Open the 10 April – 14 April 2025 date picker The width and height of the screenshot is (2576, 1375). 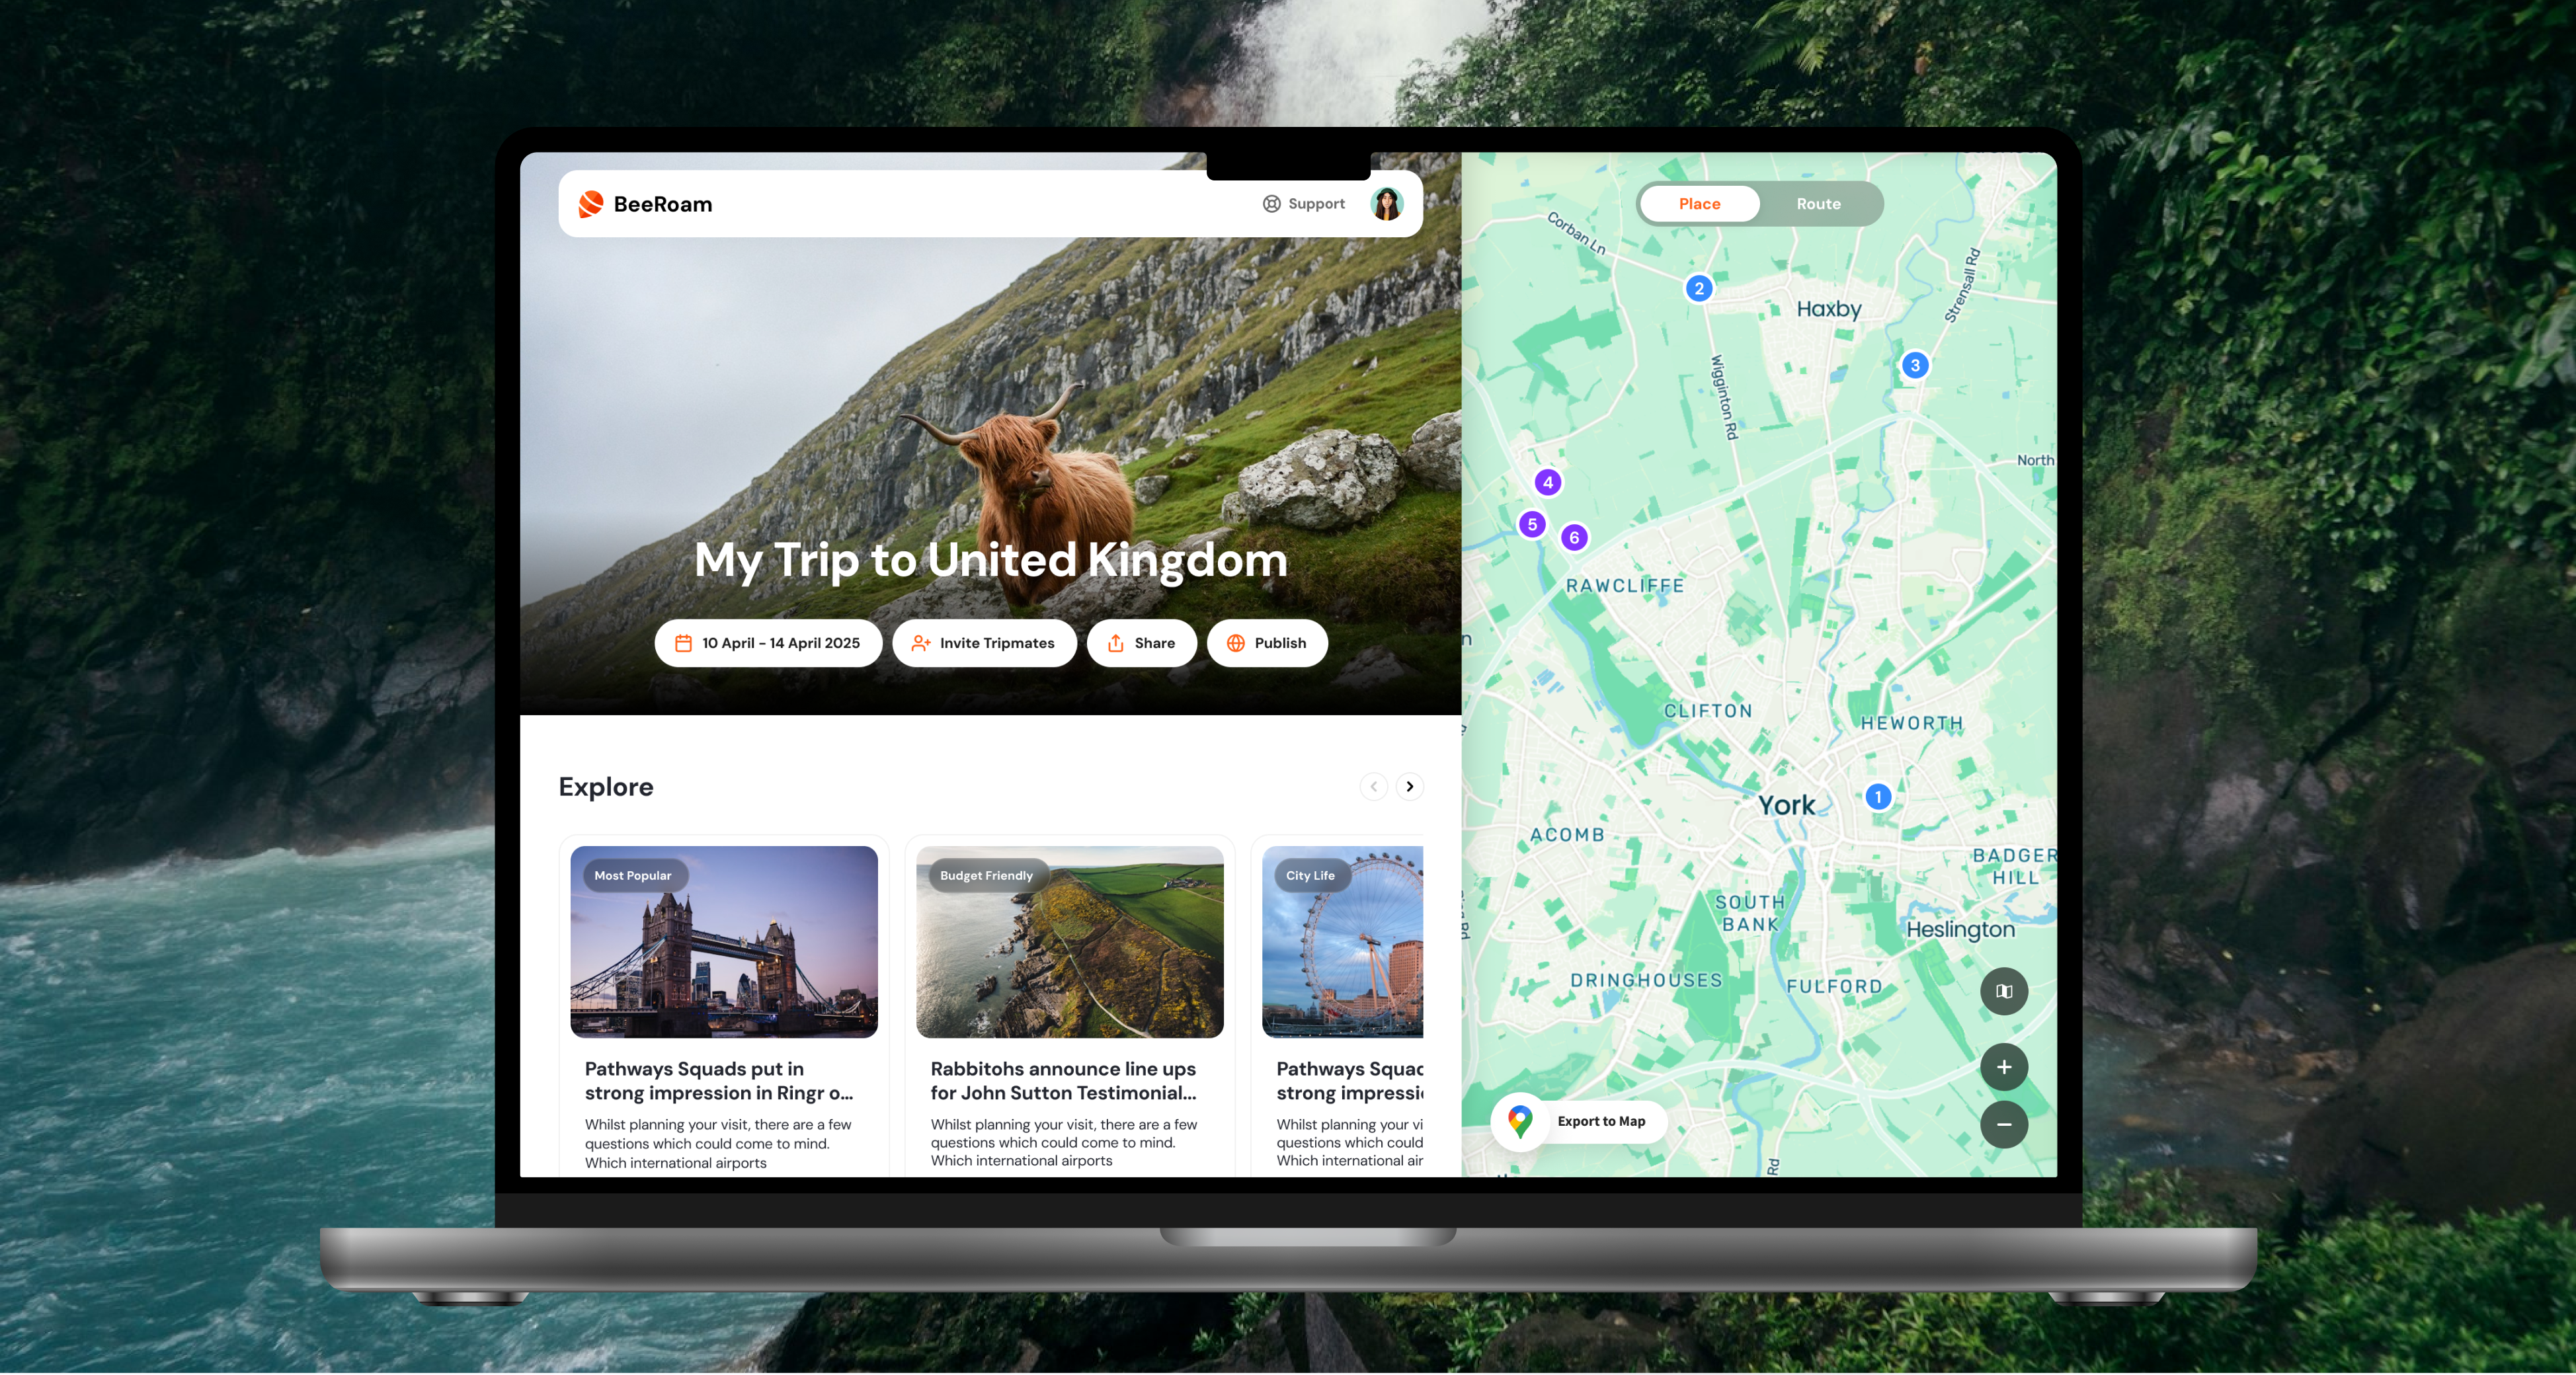(x=768, y=643)
